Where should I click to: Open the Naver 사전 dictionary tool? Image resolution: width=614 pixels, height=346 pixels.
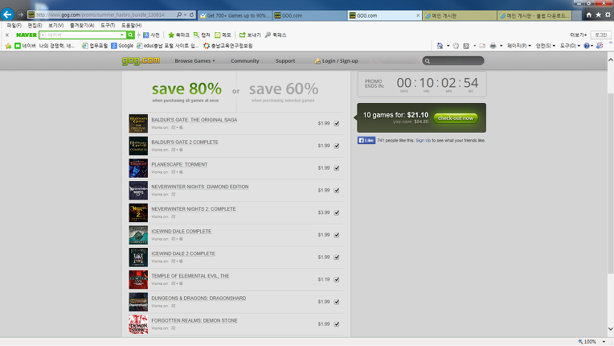pos(151,35)
